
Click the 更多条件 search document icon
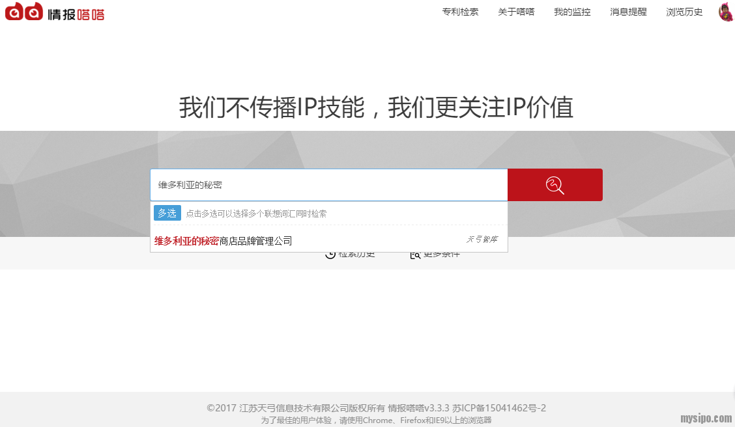pyautogui.click(x=415, y=255)
